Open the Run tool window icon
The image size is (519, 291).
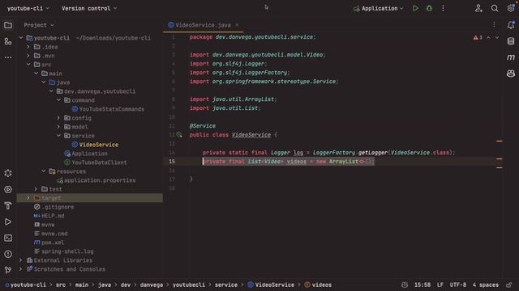pyautogui.click(x=8, y=221)
